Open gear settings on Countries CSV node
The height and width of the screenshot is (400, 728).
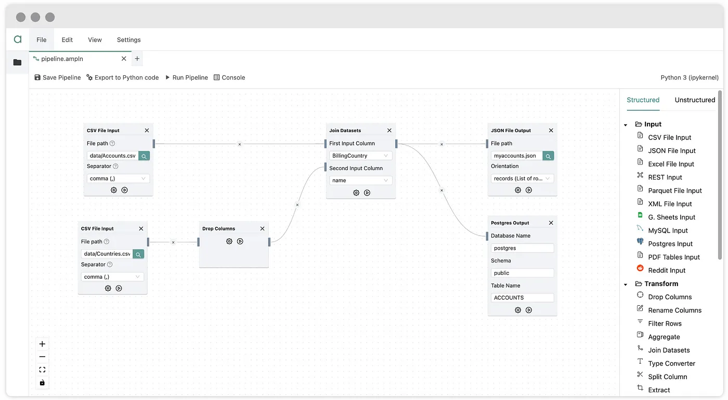point(108,288)
